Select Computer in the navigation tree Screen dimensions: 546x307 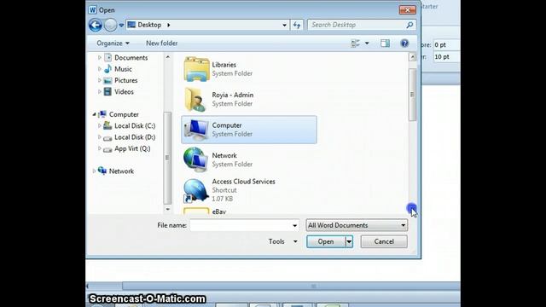(x=124, y=114)
